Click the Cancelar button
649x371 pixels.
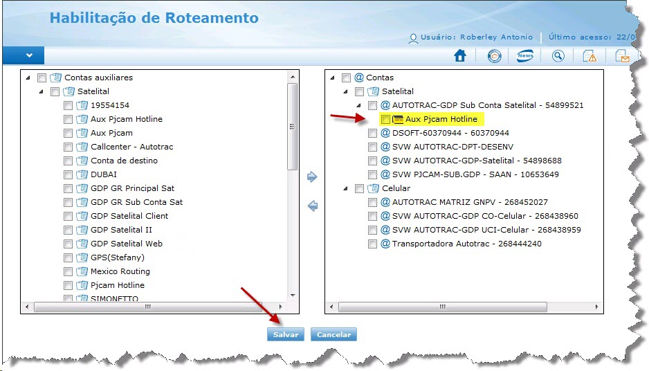[333, 334]
